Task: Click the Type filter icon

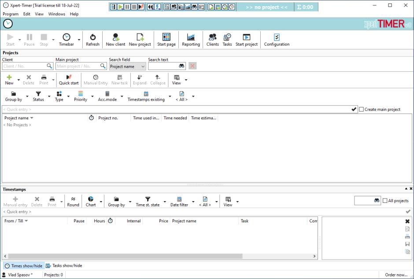Action: (x=59, y=94)
